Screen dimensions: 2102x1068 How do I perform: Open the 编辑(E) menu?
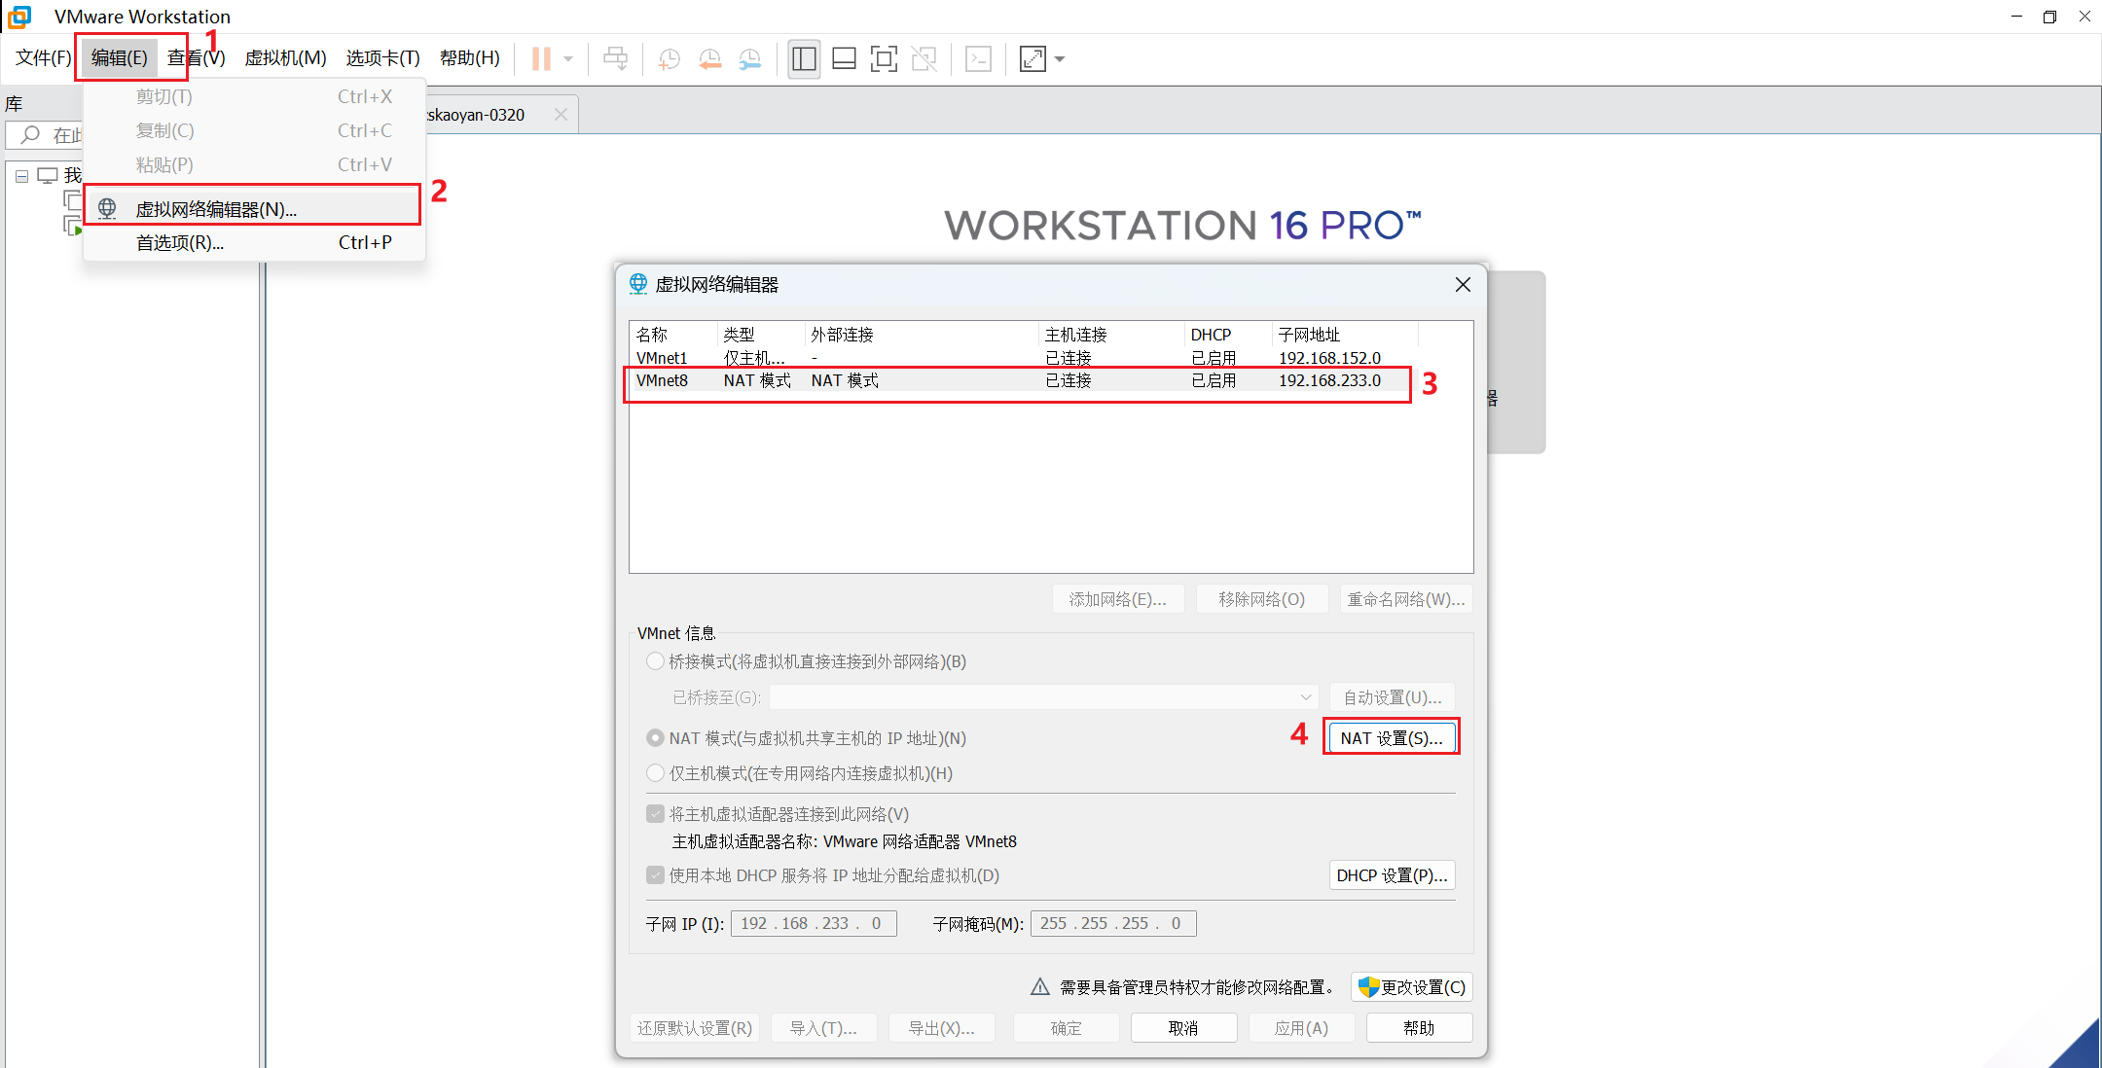[119, 58]
